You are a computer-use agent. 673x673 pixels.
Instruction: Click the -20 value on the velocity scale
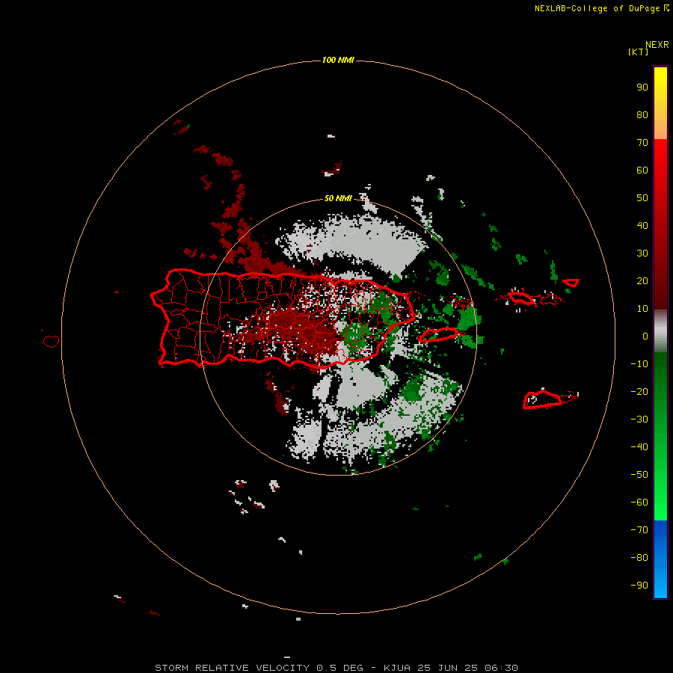639,392
